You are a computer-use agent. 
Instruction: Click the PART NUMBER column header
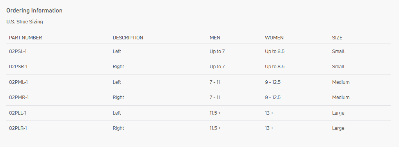click(x=25, y=38)
